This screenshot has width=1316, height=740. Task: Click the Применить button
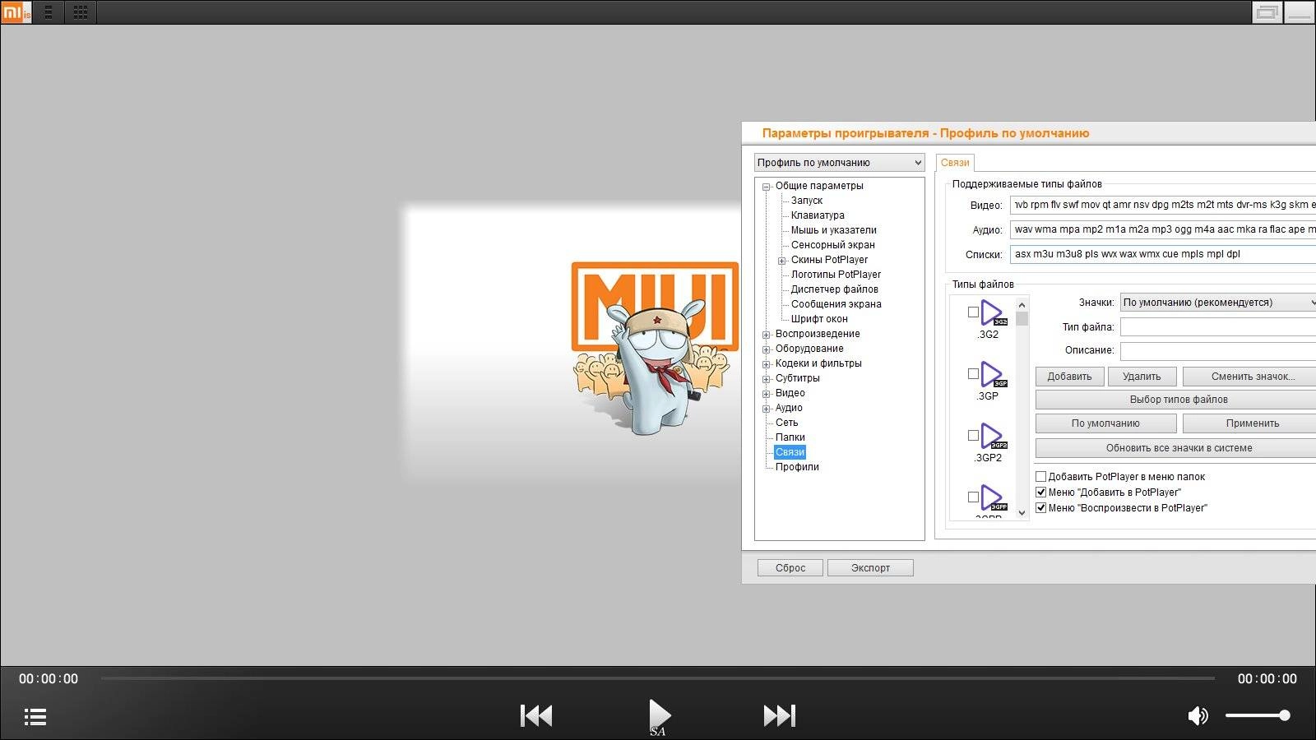coord(1249,423)
